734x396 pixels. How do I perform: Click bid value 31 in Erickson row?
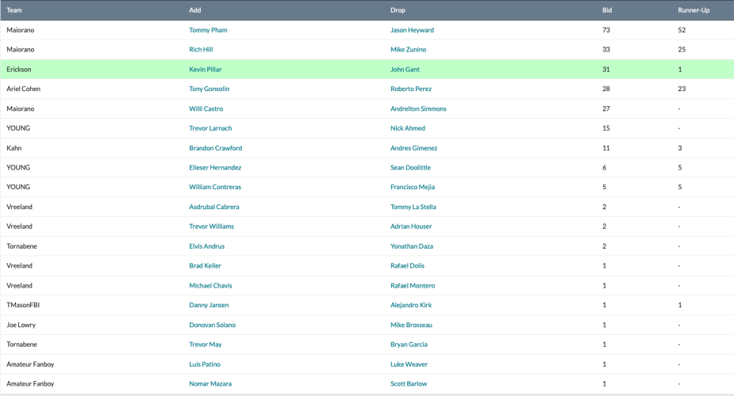click(x=606, y=69)
